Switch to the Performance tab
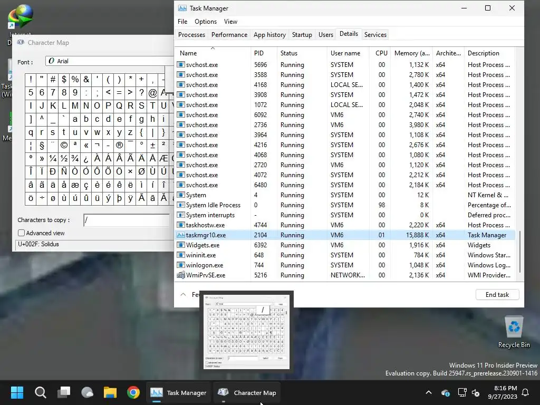 coord(229,34)
